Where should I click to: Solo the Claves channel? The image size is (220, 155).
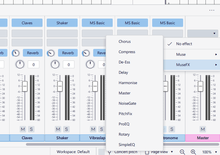[31, 129]
